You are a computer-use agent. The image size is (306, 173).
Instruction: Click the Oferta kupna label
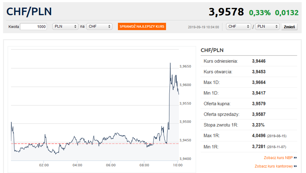[x=217, y=104]
